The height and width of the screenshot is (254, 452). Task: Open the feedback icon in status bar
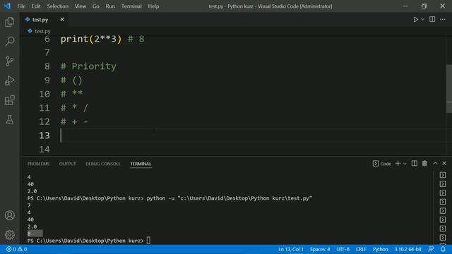[431, 249]
